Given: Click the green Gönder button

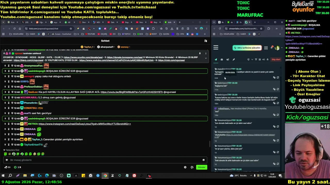Looking at the screenshot, I should (x=202, y=167).
